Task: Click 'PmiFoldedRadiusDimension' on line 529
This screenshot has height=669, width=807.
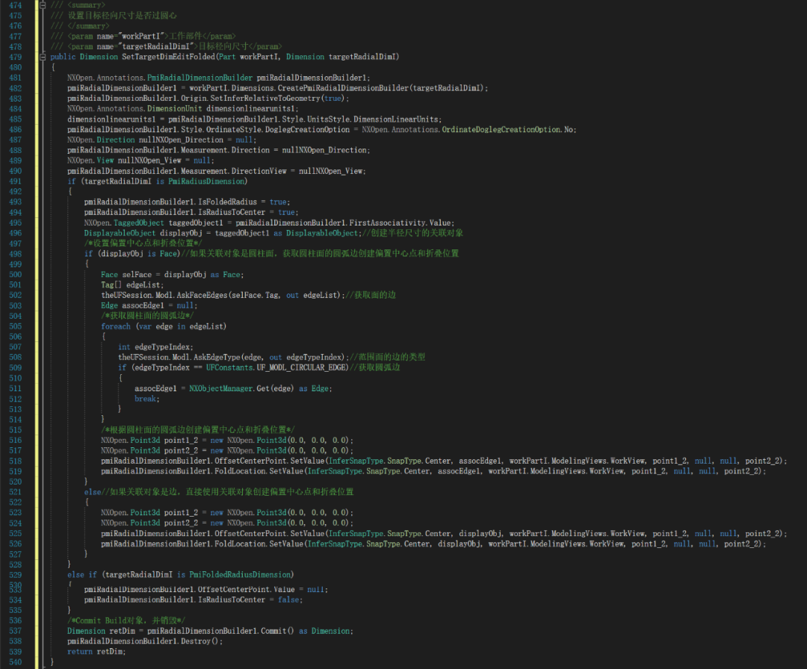Action: tap(240, 575)
